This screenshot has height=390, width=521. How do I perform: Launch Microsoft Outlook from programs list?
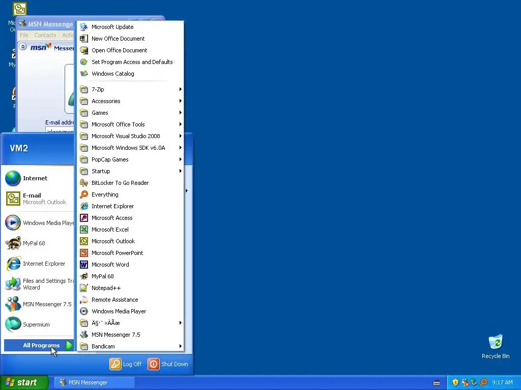click(x=130, y=241)
